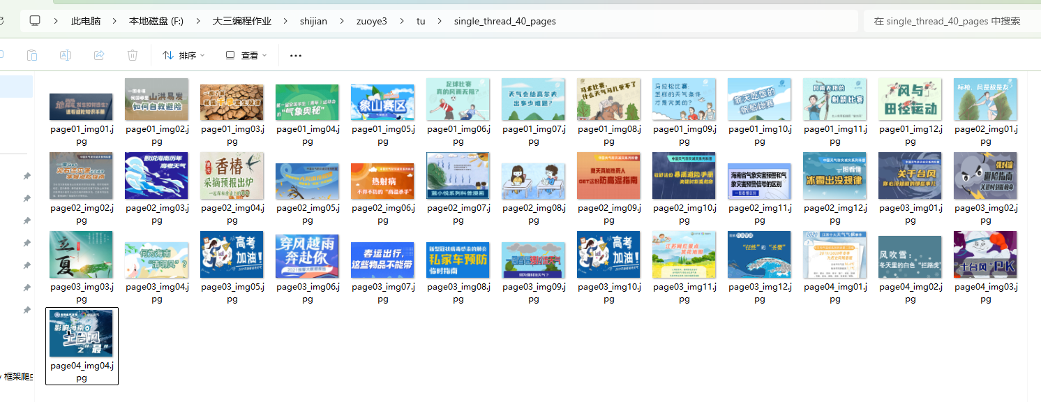The width and height of the screenshot is (1041, 402).
Task: Select thumbnail page01_img03.jpg
Action: (232, 103)
